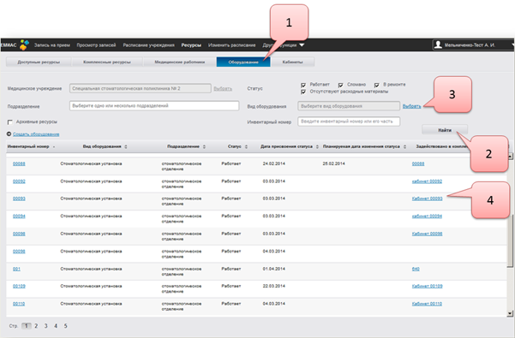Open Расписание учреждения menu item
The image size is (515, 338).
[148, 45]
